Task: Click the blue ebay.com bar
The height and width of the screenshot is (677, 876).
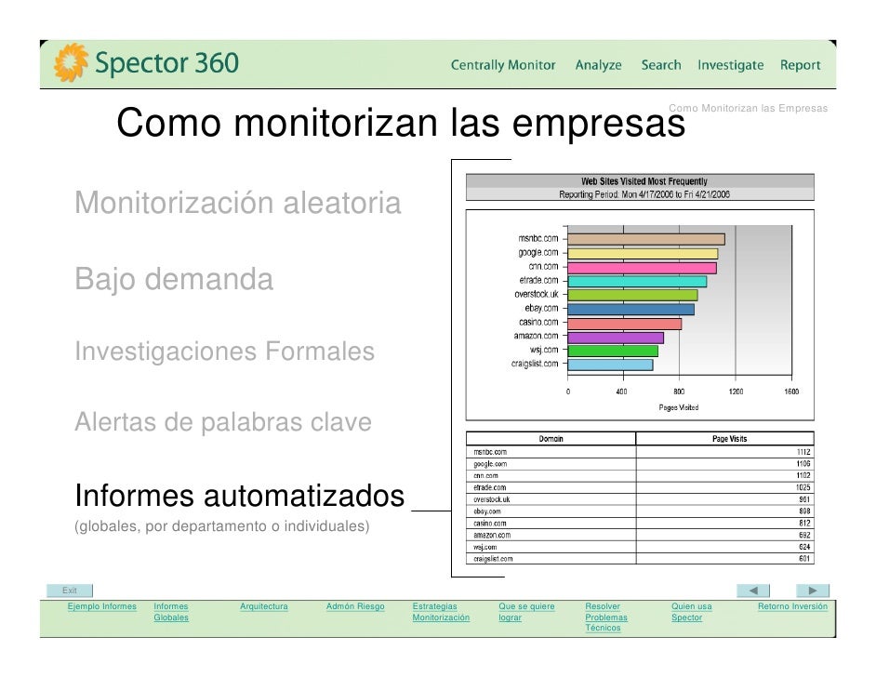Action: [631, 310]
